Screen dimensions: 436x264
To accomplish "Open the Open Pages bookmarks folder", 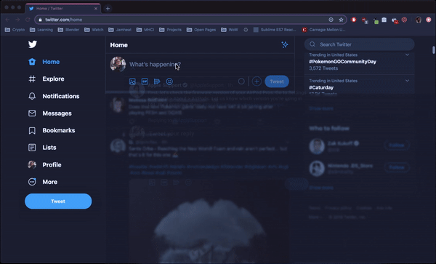I will coord(201,30).
